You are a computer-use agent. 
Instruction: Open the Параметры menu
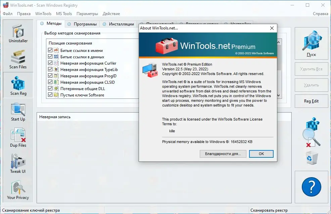click(x=87, y=14)
